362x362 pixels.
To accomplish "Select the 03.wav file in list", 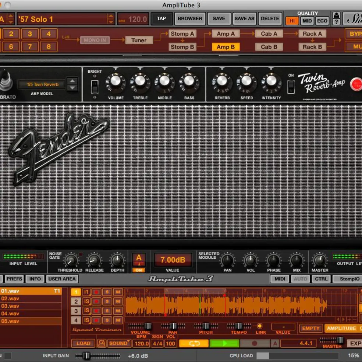I will tap(31, 306).
